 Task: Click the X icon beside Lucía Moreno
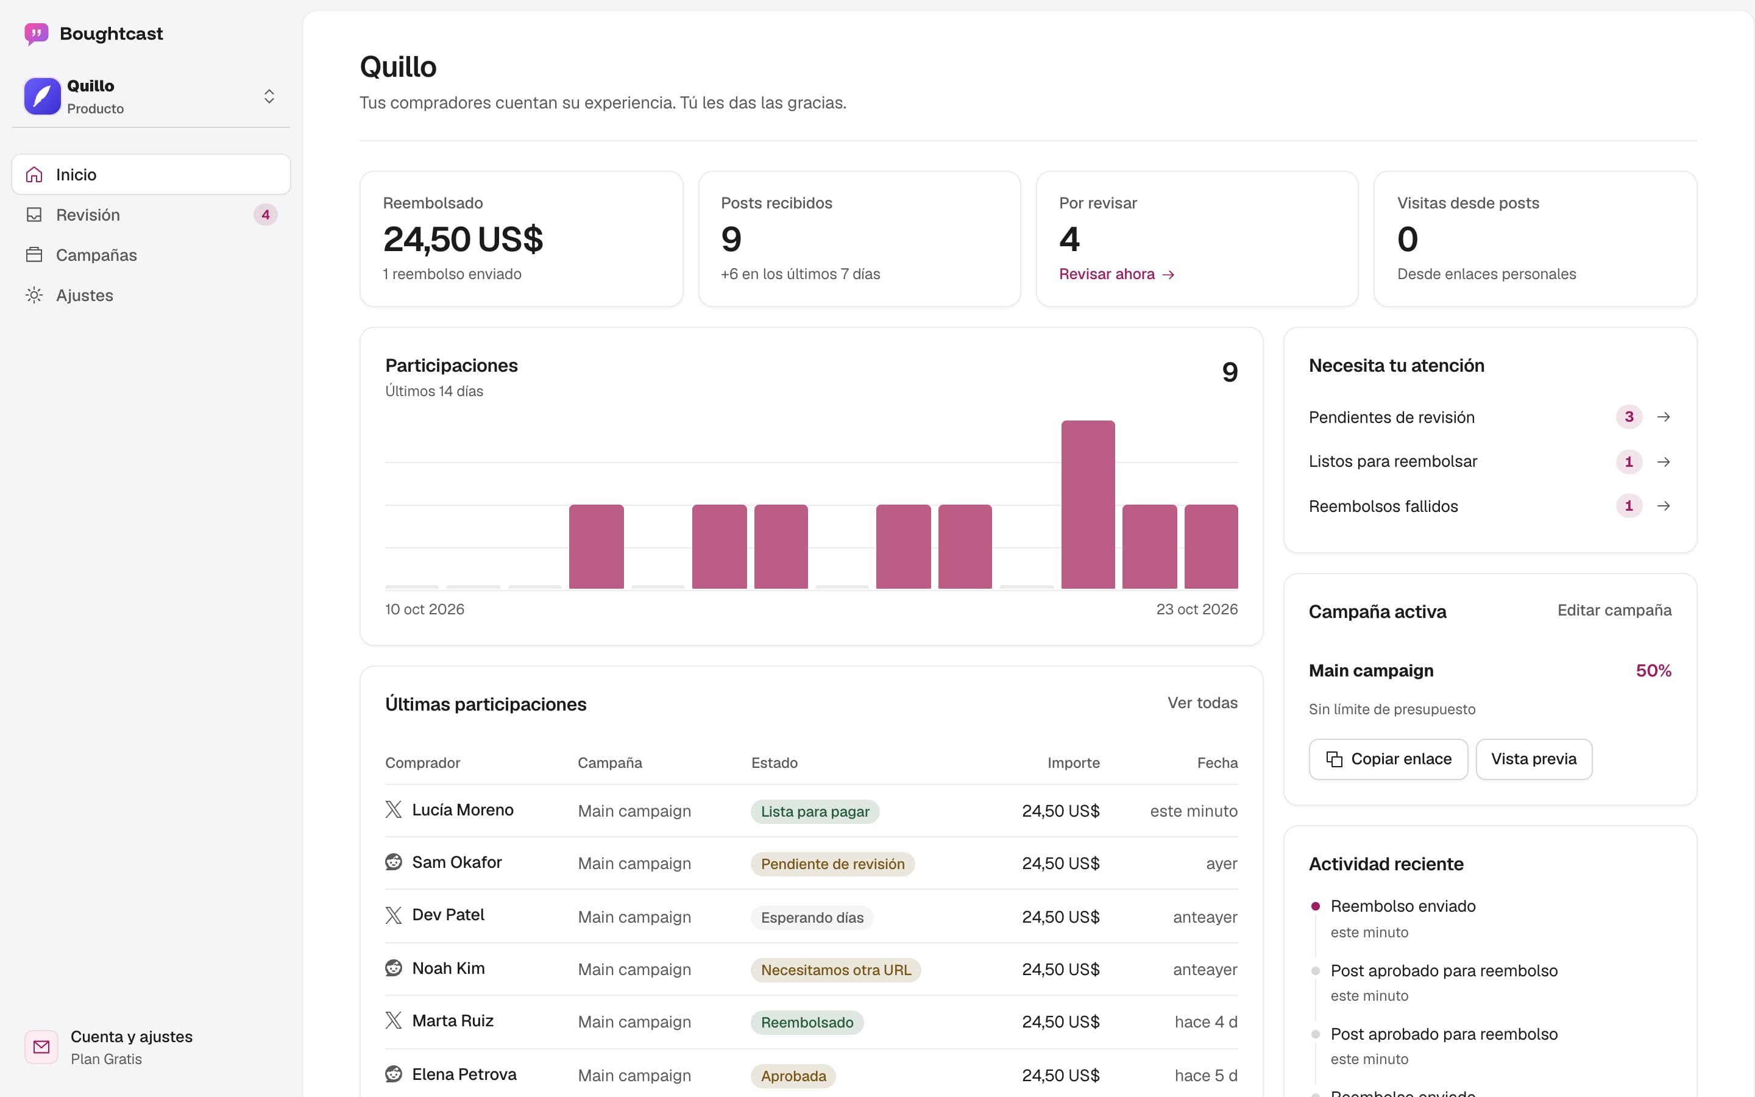click(x=393, y=810)
